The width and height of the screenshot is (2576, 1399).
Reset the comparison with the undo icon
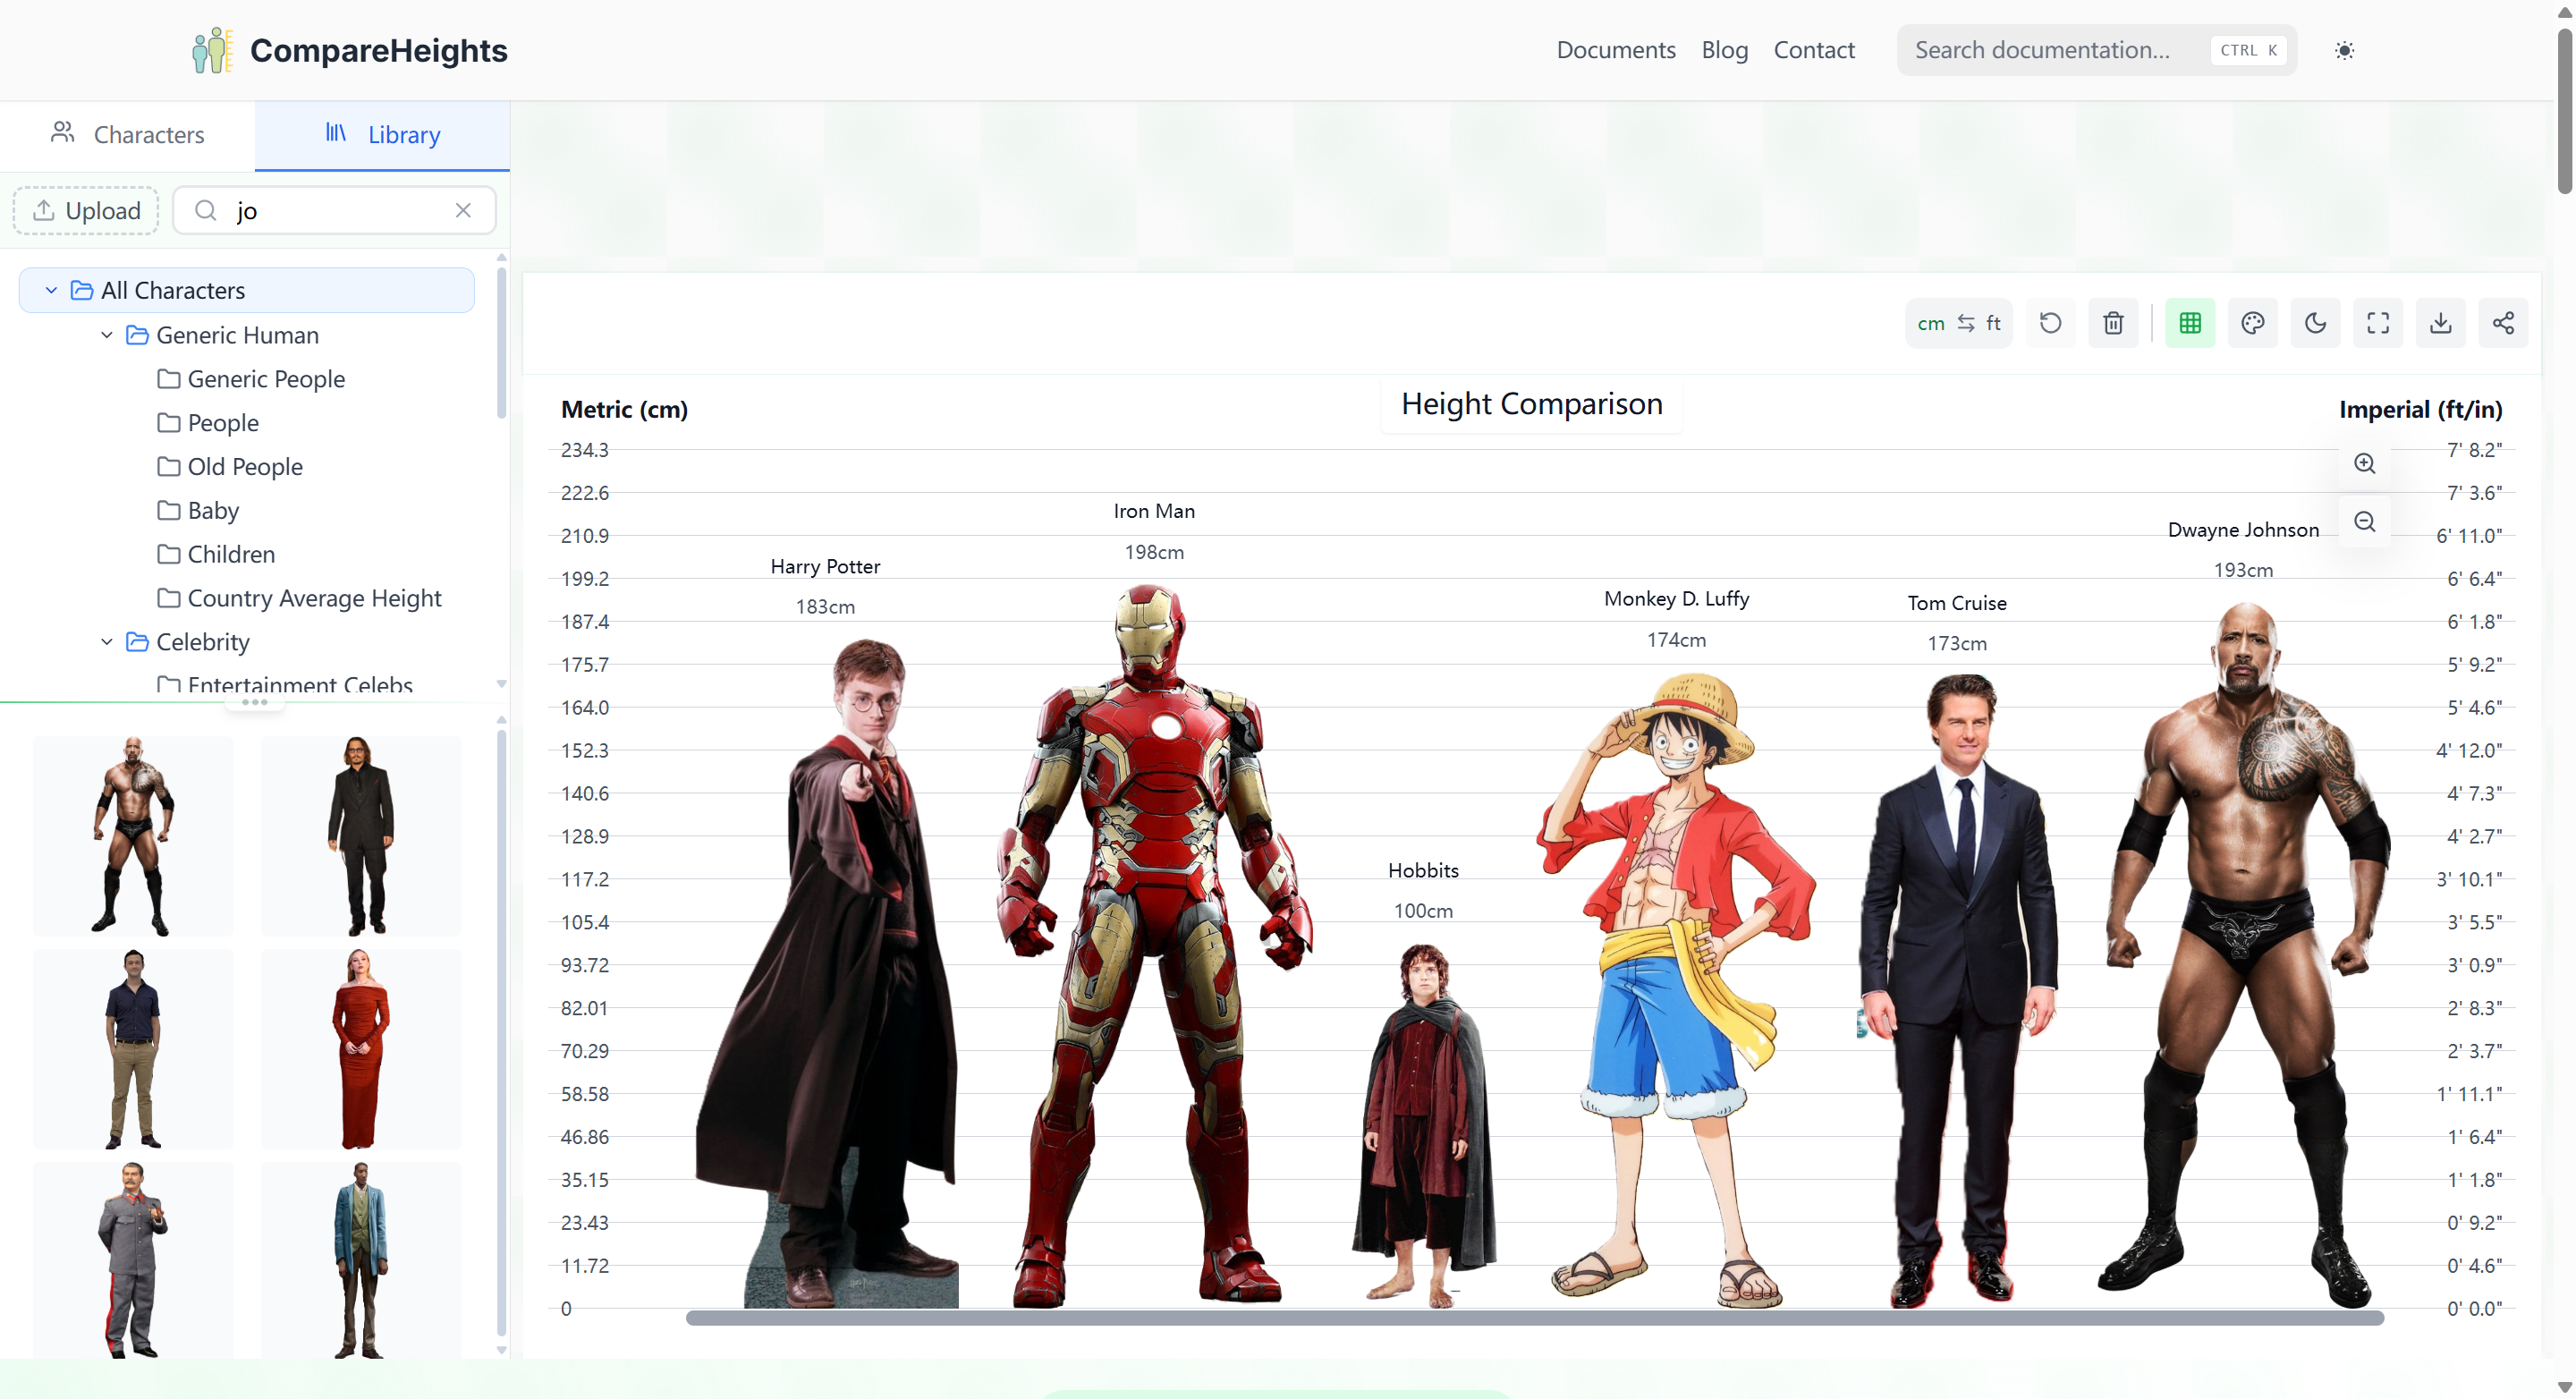click(x=2050, y=322)
